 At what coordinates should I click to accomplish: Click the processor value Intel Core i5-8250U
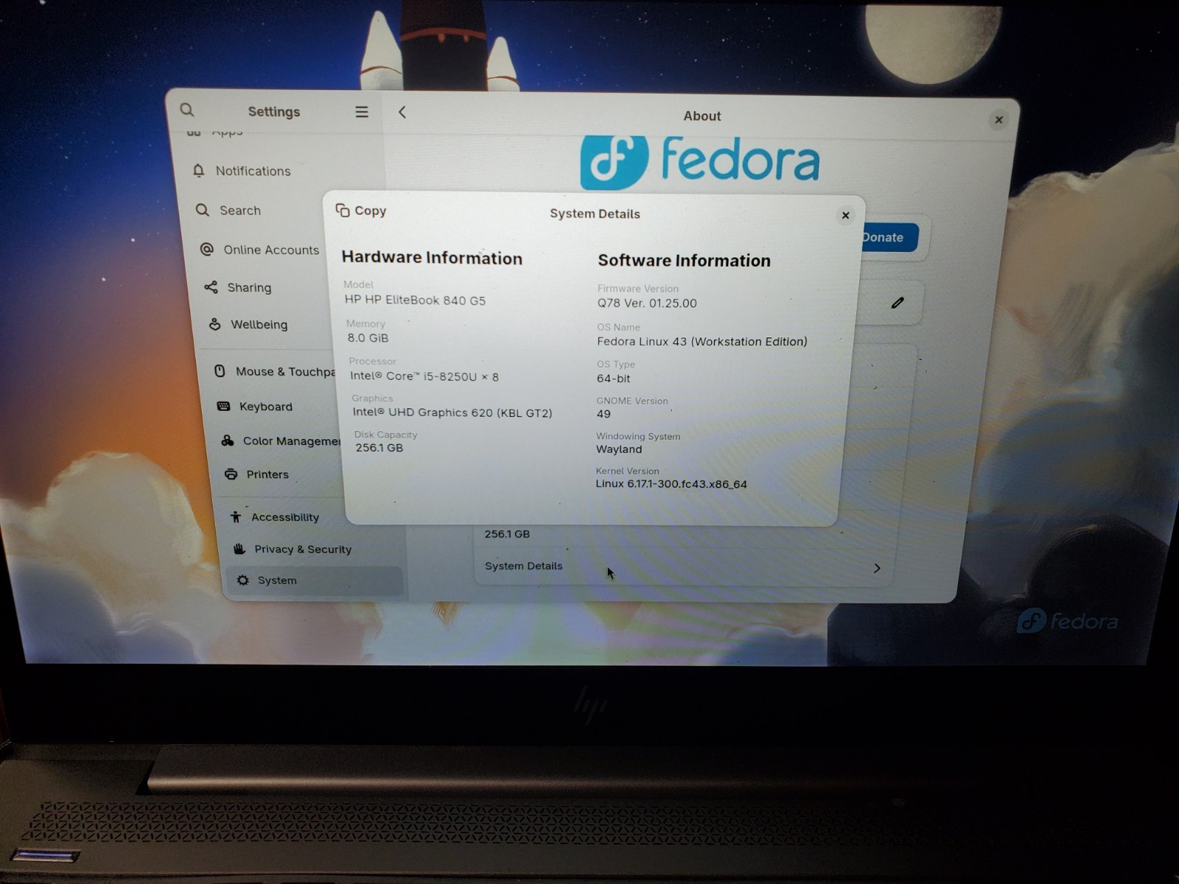424,376
